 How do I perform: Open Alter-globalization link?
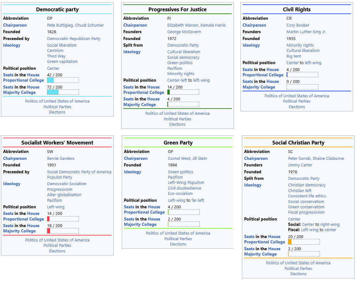64,195
